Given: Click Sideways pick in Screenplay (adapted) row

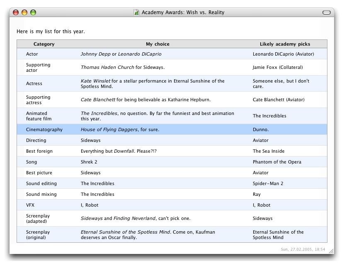Looking at the screenshot, I should coord(263,218).
